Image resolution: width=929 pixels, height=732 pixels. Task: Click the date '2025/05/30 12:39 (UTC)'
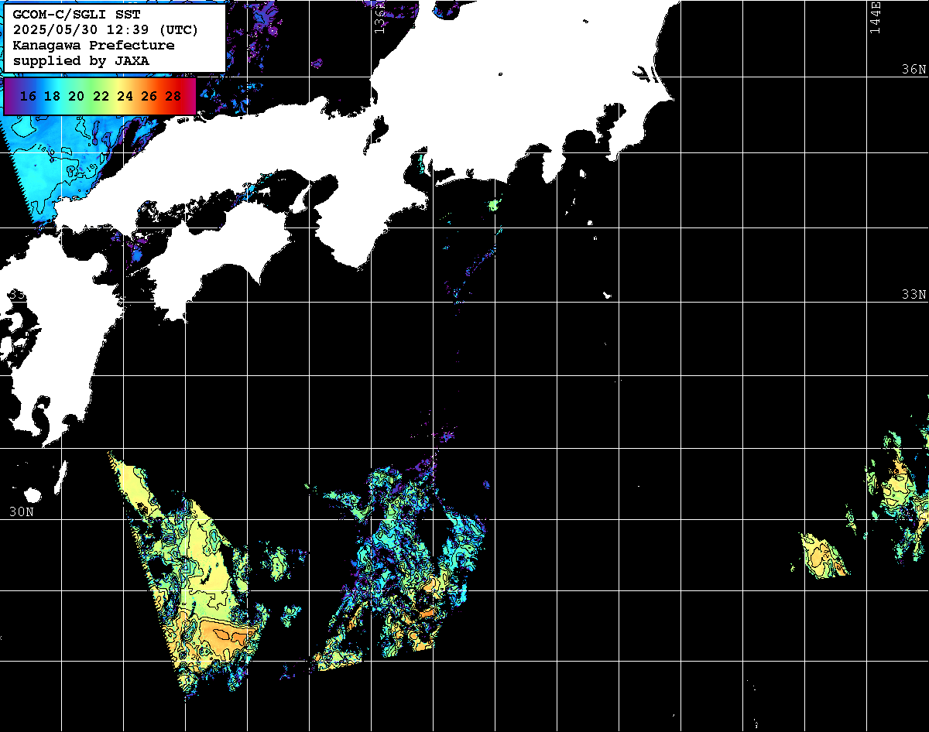[x=105, y=30]
